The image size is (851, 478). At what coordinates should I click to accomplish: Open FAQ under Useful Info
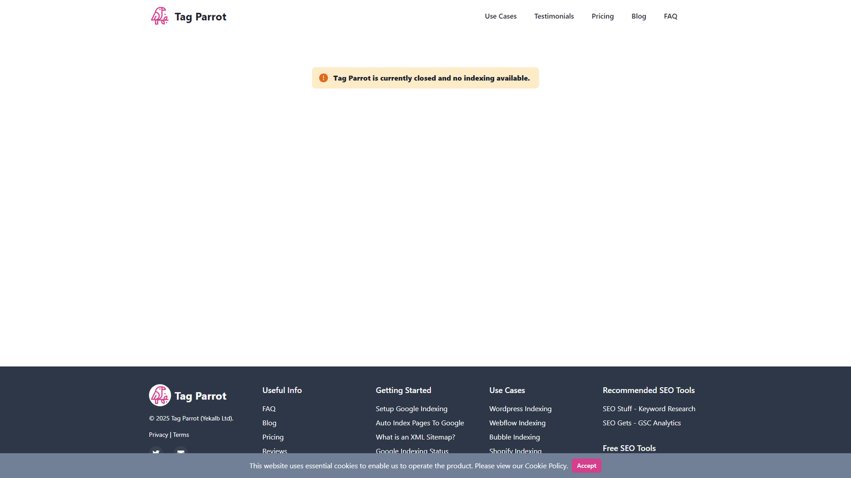tap(269, 409)
